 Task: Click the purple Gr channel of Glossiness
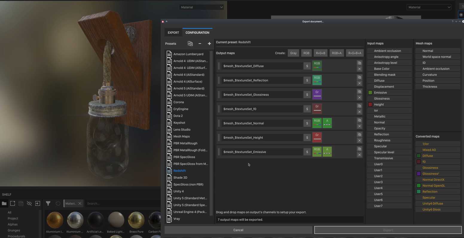[x=317, y=95]
